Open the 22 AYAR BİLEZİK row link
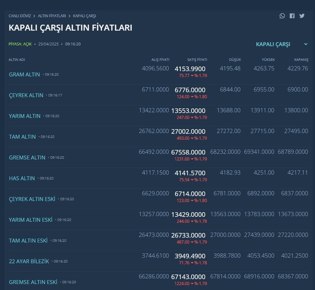The height and width of the screenshot is (290, 315). (29, 261)
